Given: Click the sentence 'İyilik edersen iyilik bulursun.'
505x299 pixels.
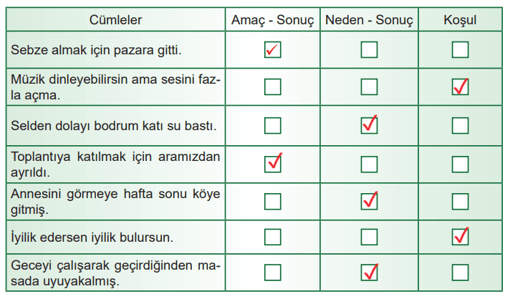Looking at the screenshot, I should click(x=92, y=236).
